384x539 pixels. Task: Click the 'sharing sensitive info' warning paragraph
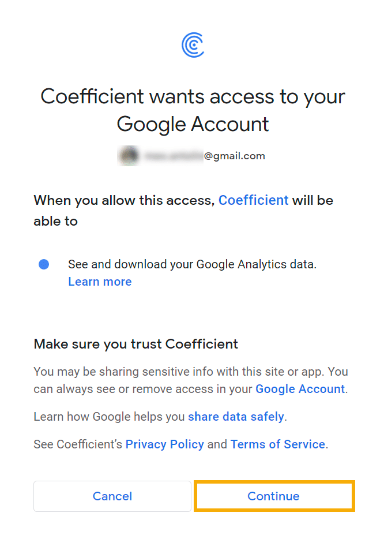(x=191, y=380)
